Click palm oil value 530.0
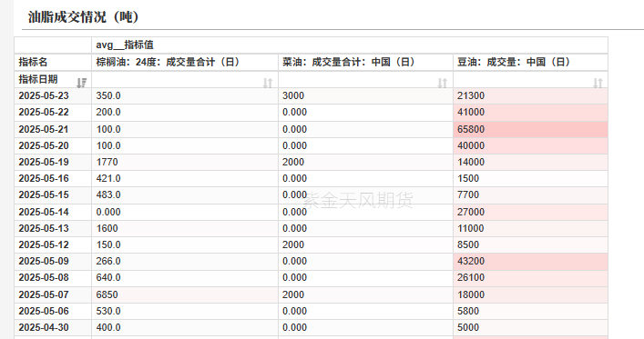 pos(108,312)
